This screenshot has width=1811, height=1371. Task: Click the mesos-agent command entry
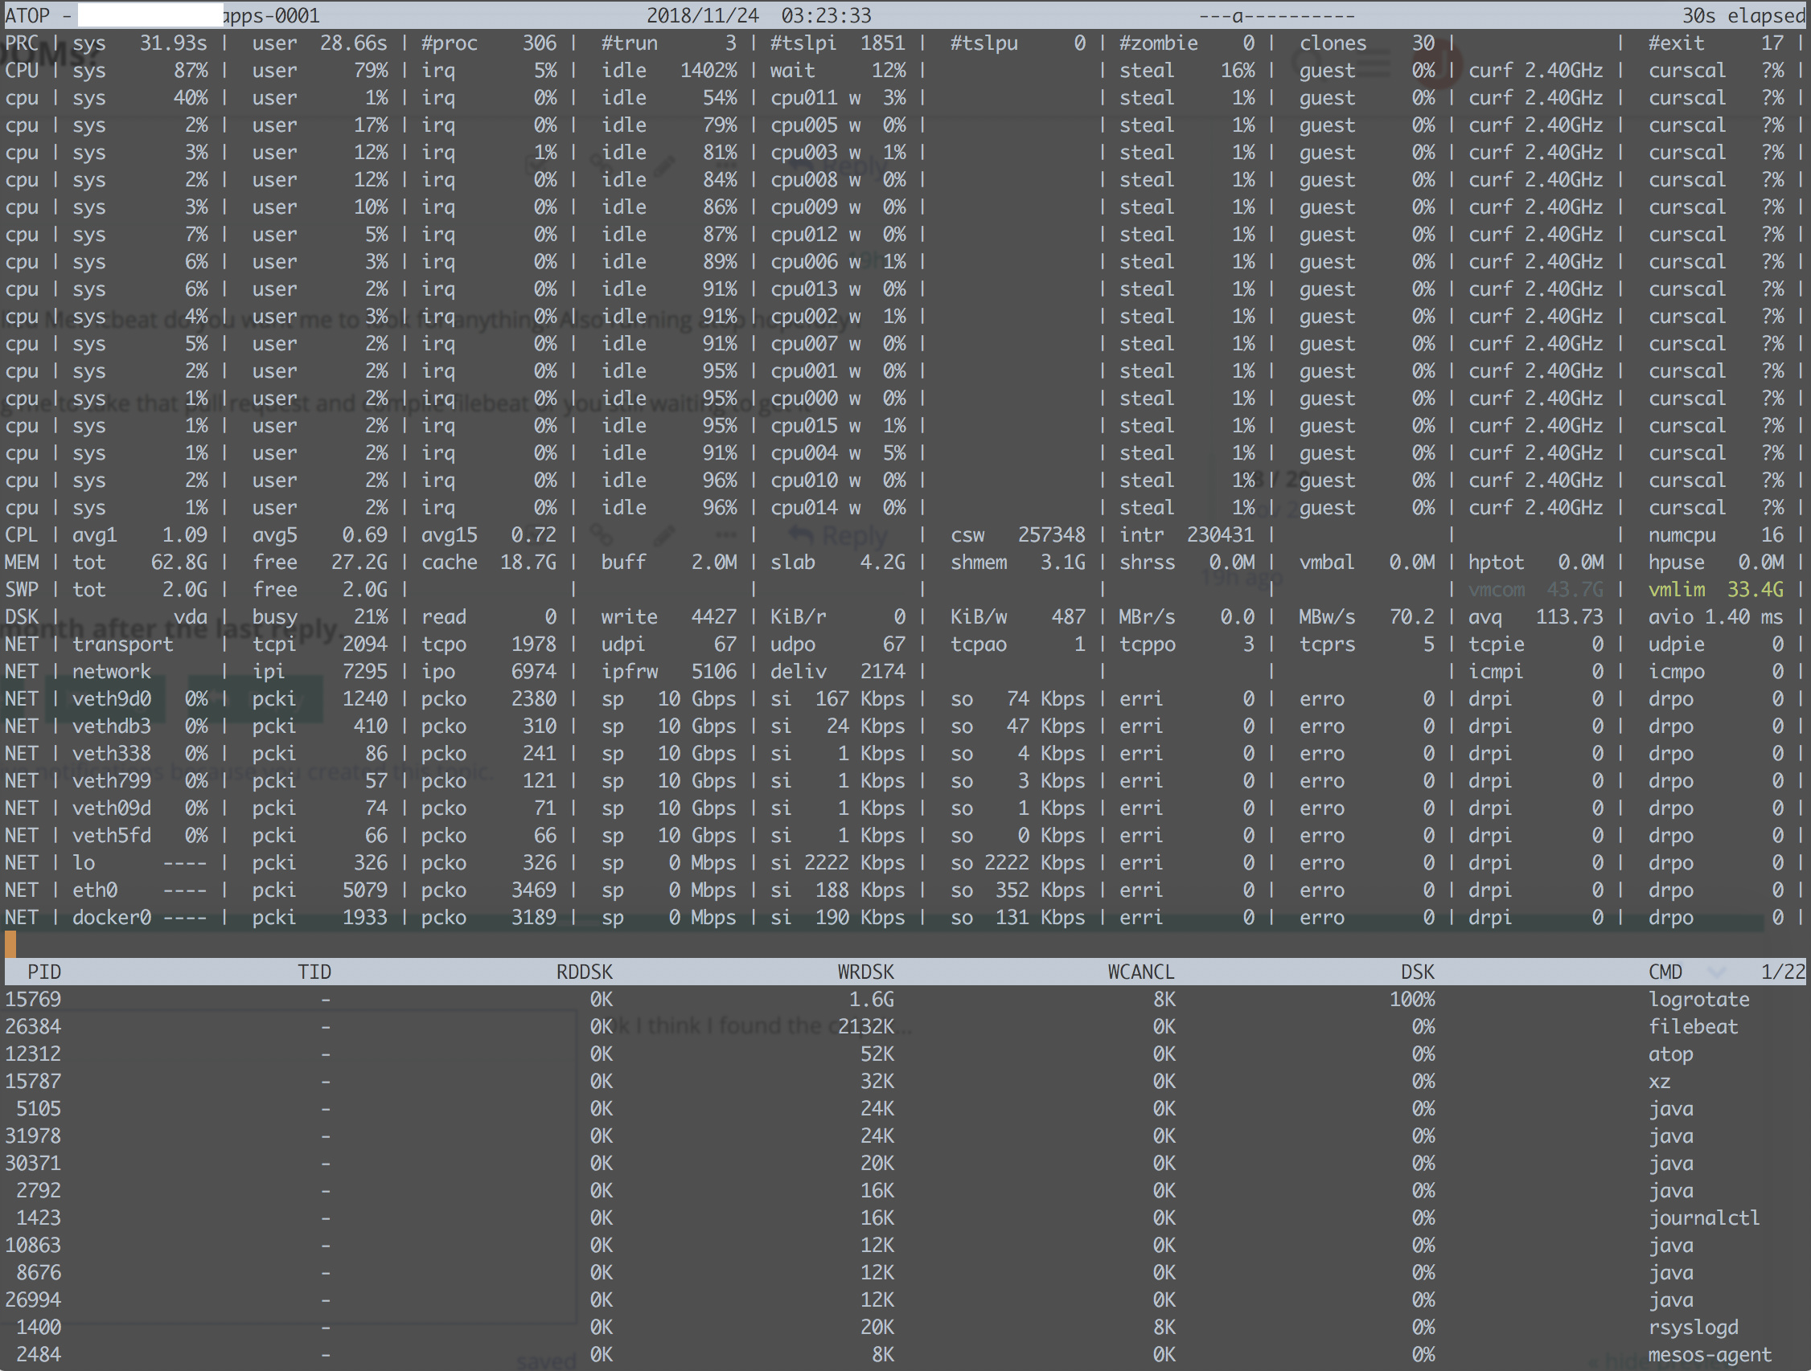1709,1355
